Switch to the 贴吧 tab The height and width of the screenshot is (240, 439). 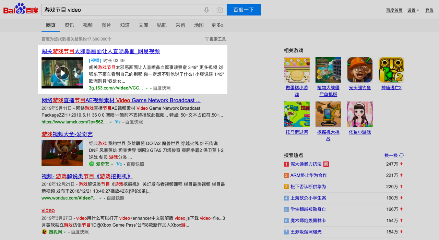coord(162,25)
